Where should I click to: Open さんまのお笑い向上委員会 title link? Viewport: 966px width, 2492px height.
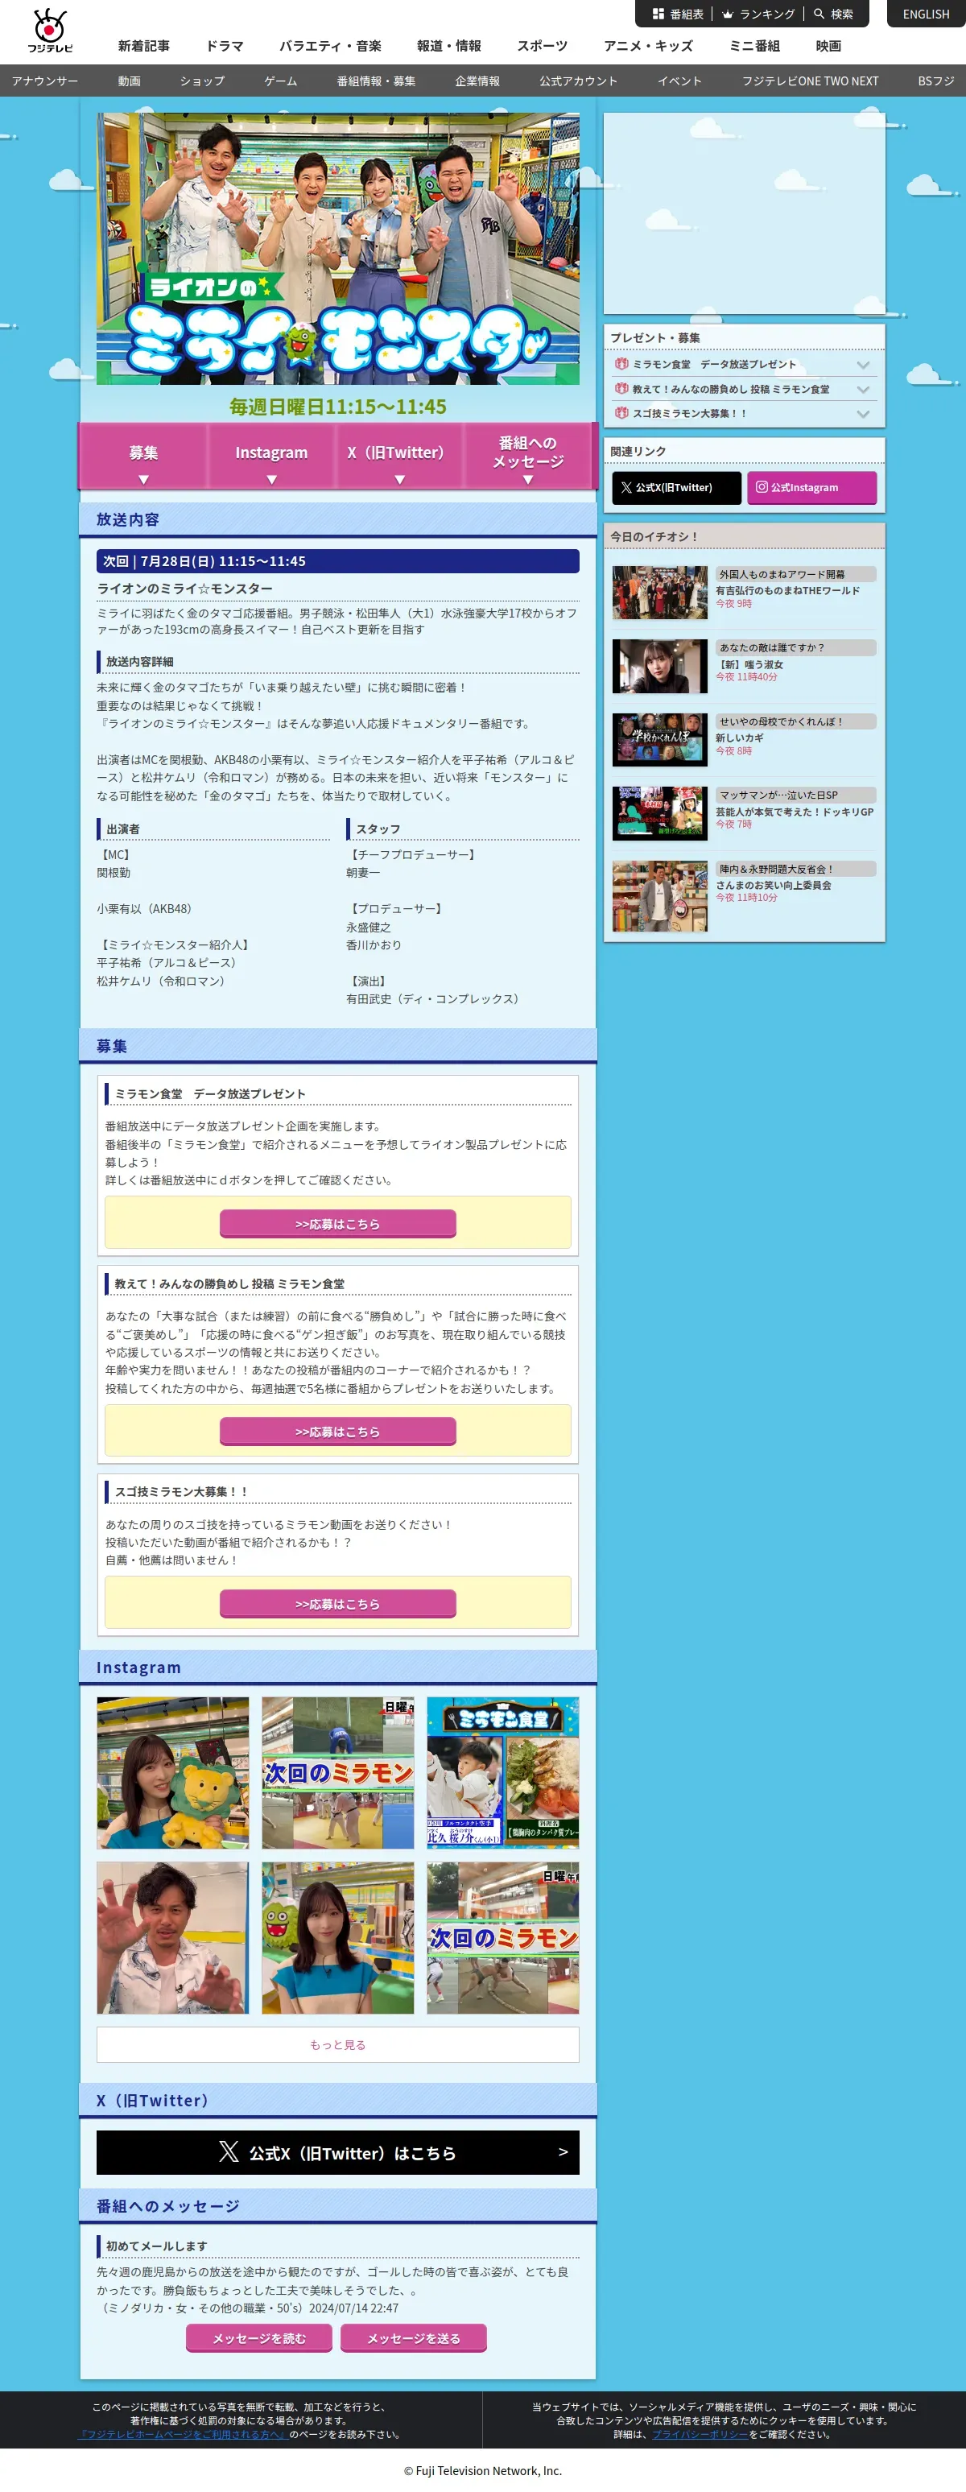click(x=774, y=884)
